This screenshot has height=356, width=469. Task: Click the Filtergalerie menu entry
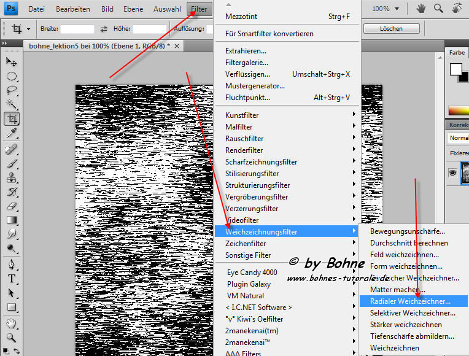click(x=247, y=63)
